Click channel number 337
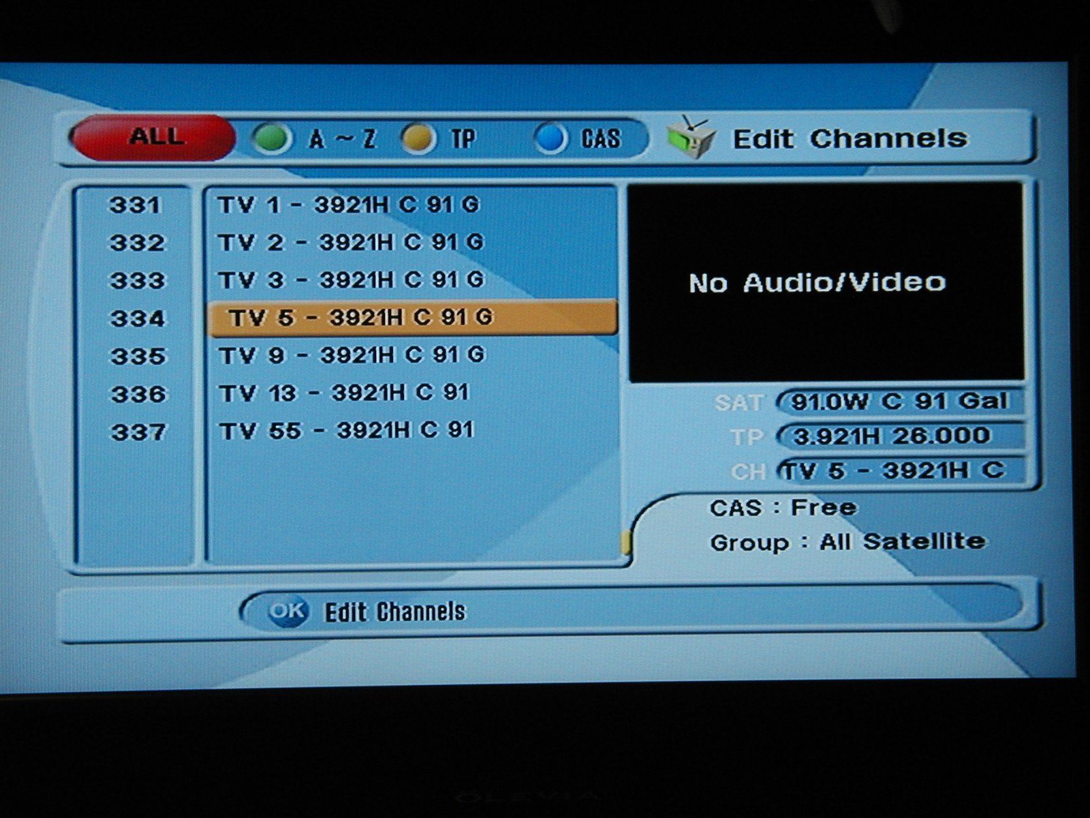1090x818 pixels. [x=139, y=432]
